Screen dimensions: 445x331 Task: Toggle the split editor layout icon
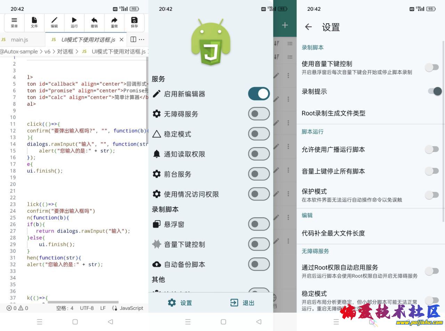tap(133, 40)
